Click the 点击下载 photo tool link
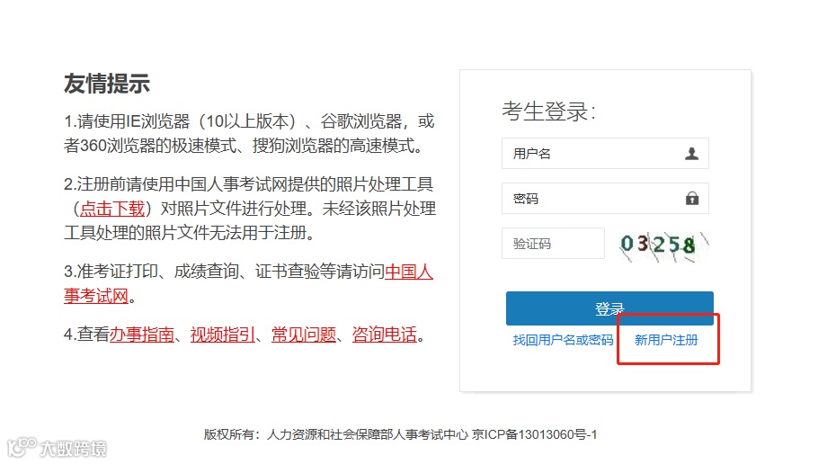 pyautogui.click(x=112, y=209)
